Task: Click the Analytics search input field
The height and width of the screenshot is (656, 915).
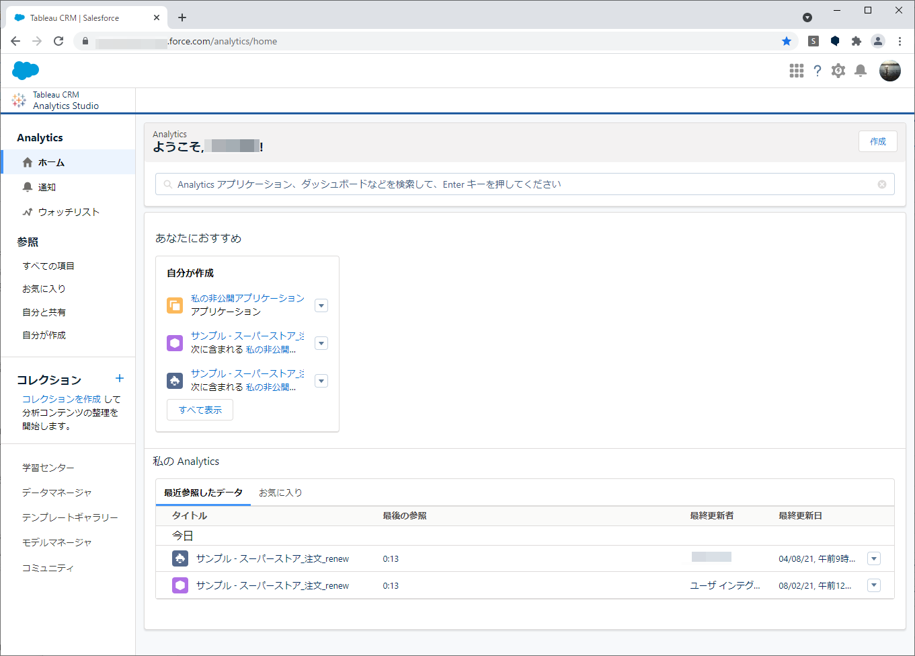Action: (x=524, y=184)
